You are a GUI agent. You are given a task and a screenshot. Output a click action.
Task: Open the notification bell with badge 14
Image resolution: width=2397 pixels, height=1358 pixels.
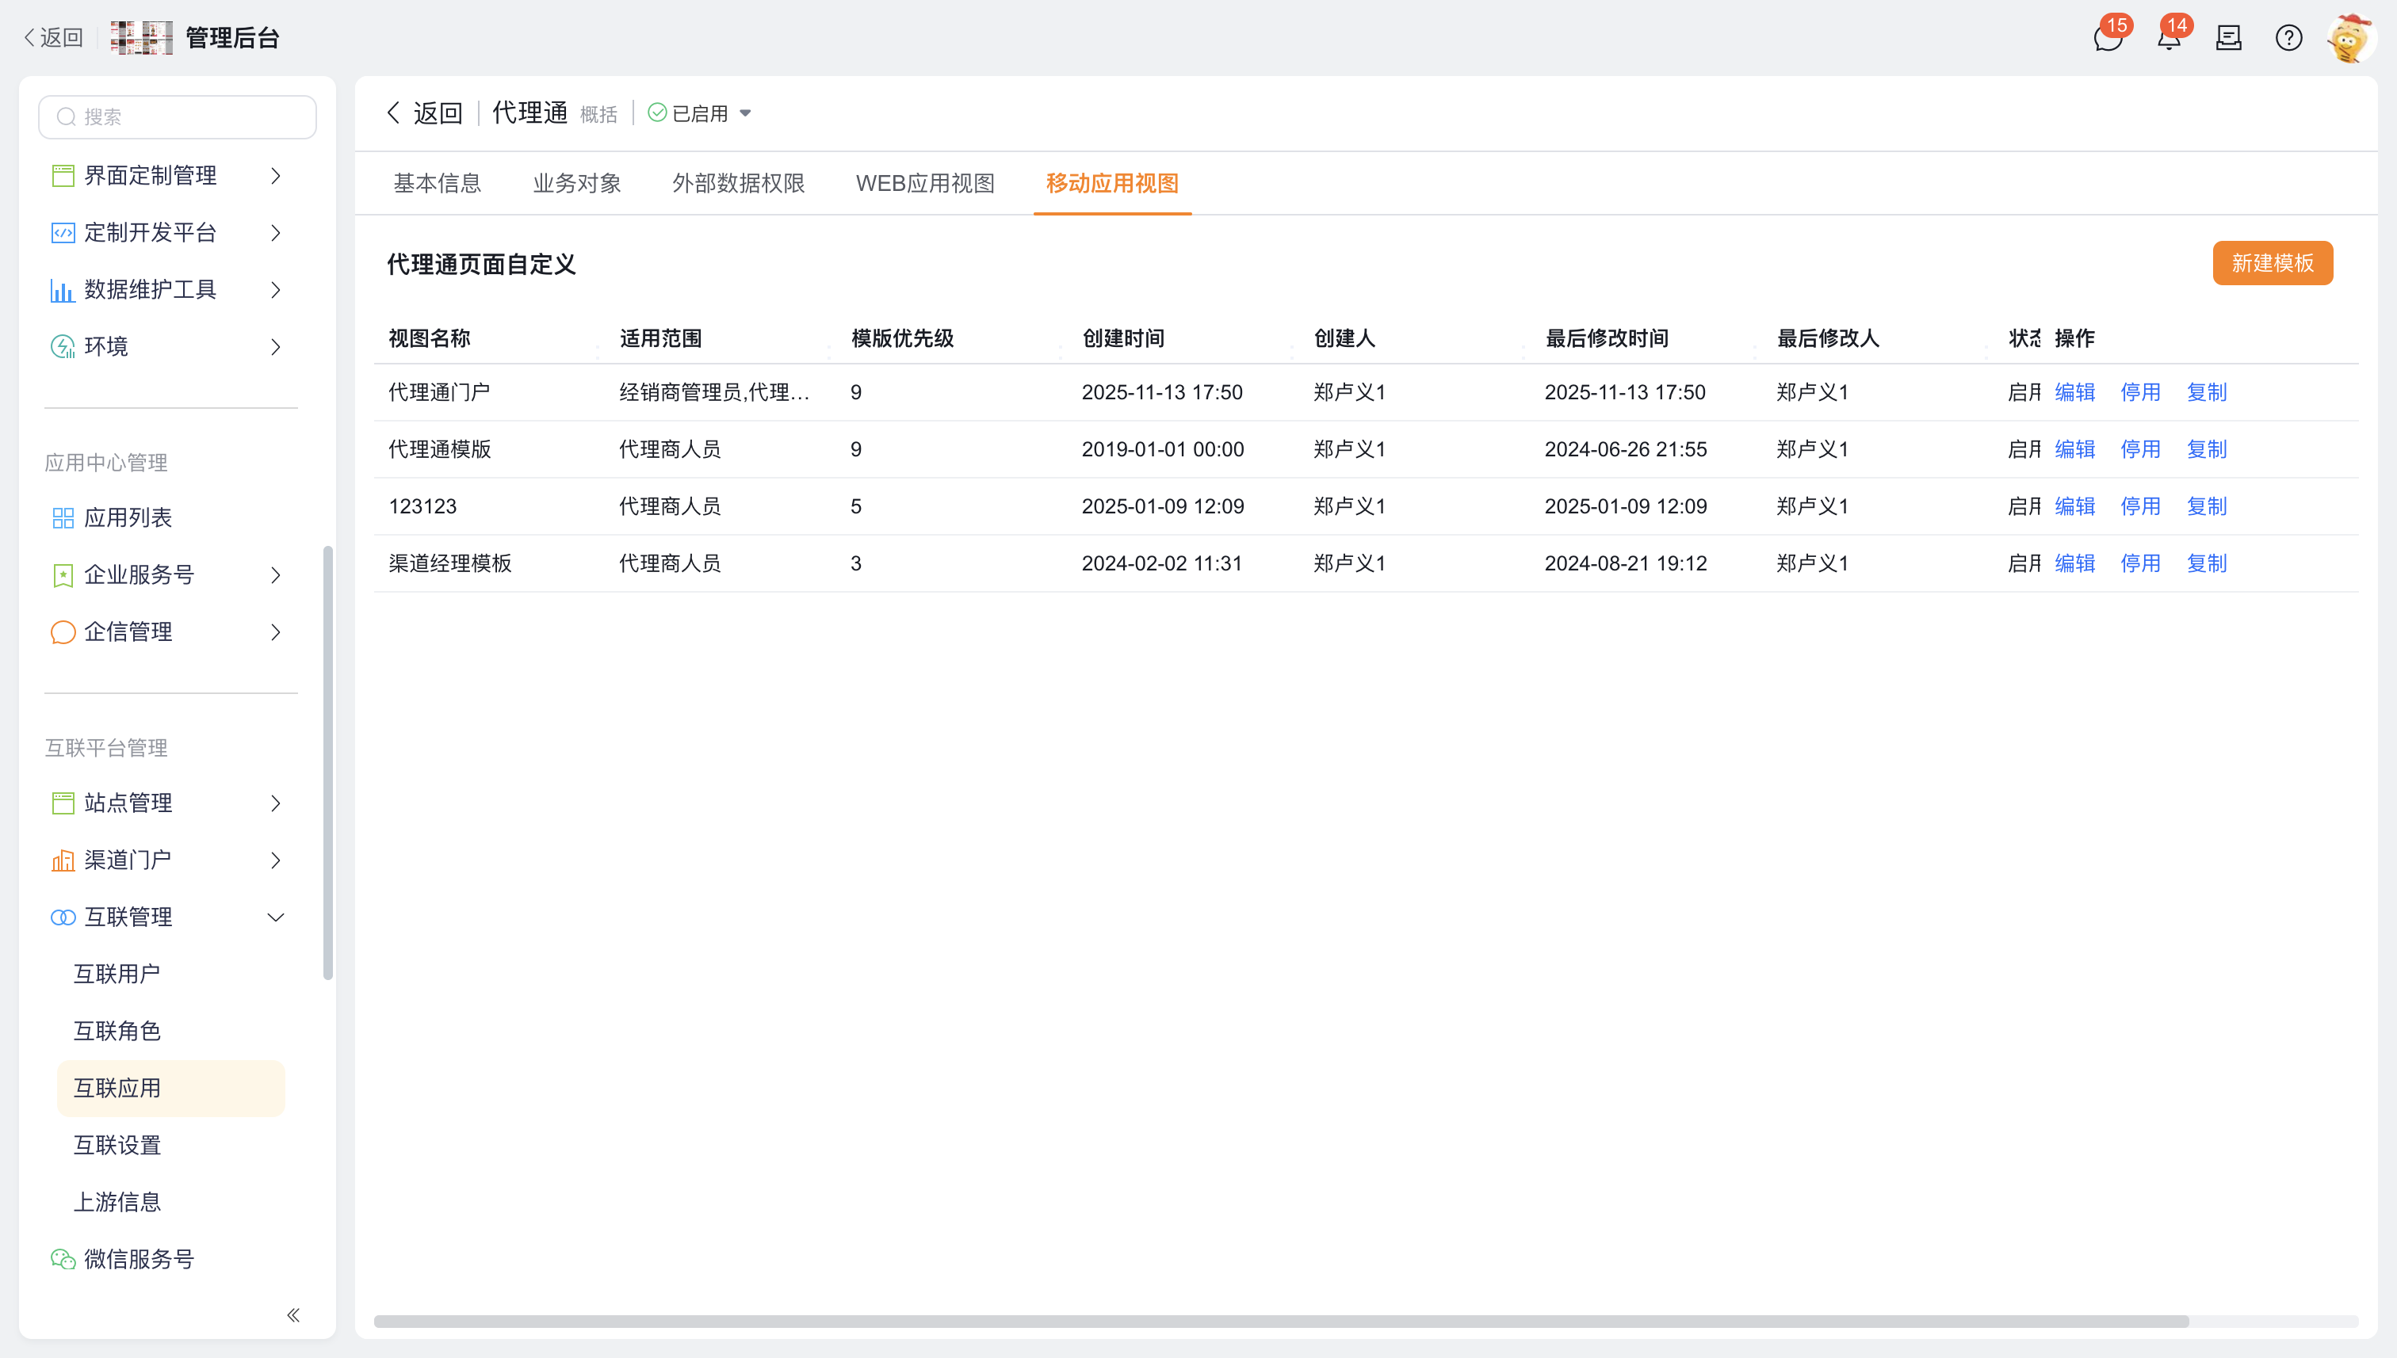point(2170,38)
